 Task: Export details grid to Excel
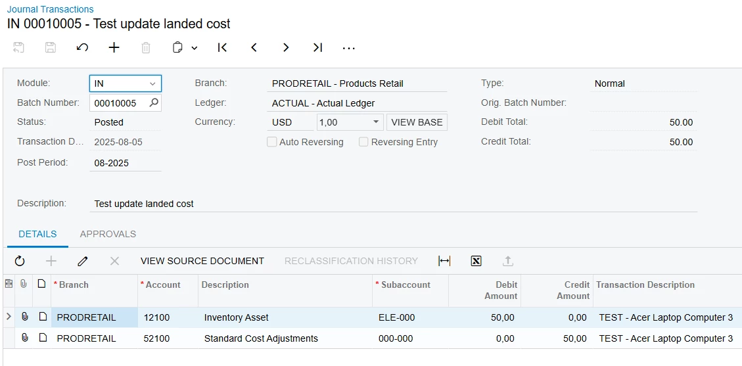[x=476, y=261]
